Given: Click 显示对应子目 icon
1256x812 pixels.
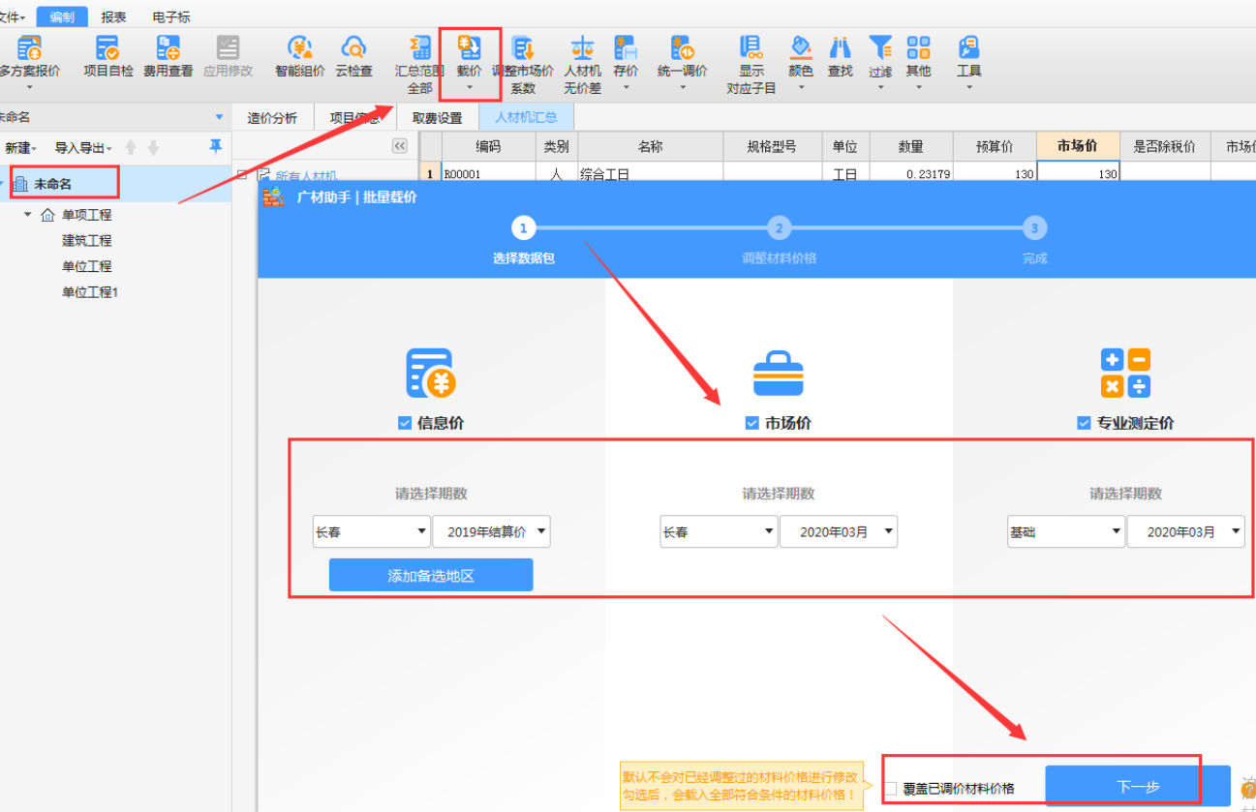Looking at the screenshot, I should 751,47.
